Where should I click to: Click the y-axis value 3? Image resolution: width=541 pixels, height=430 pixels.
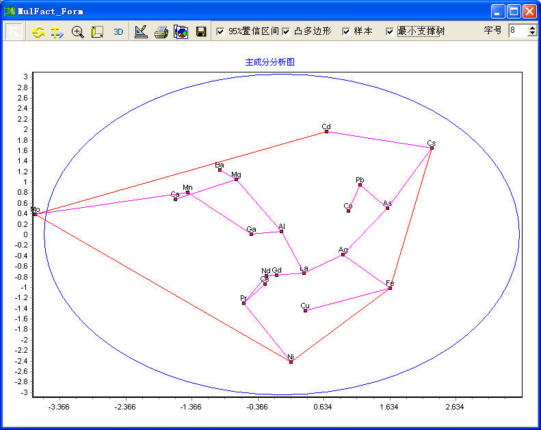tap(25, 77)
